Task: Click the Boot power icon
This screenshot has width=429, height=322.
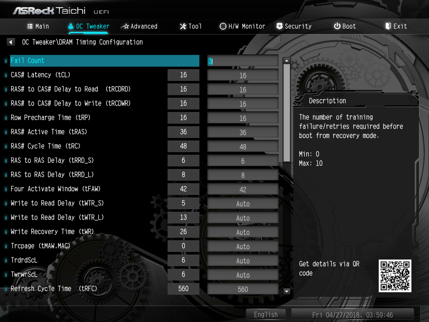Action: [337, 26]
